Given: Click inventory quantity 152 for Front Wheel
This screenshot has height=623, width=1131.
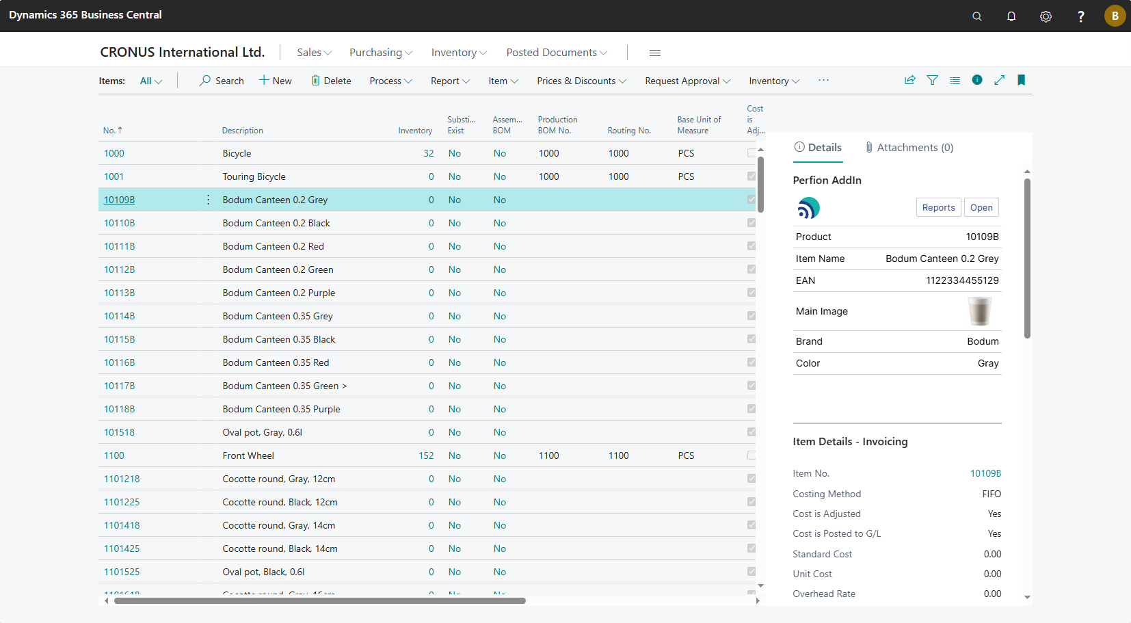Looking at the screenshot, I should coord(426,455).
